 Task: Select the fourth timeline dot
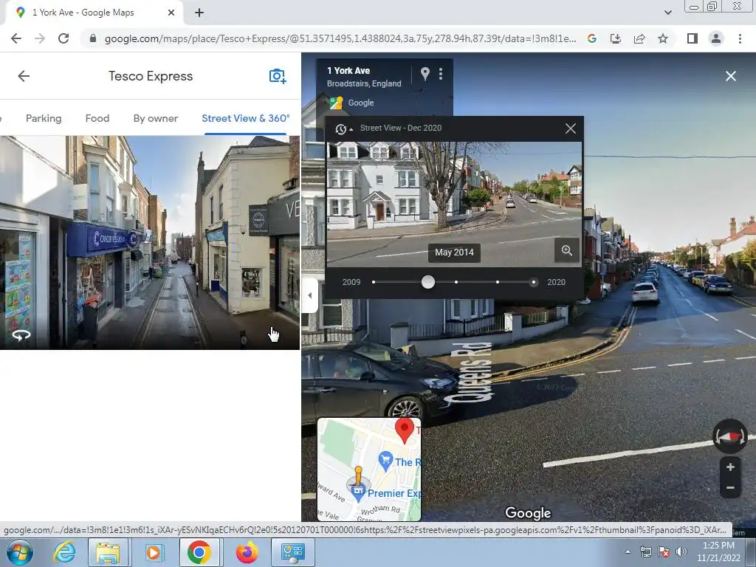[x=498, y=282]
